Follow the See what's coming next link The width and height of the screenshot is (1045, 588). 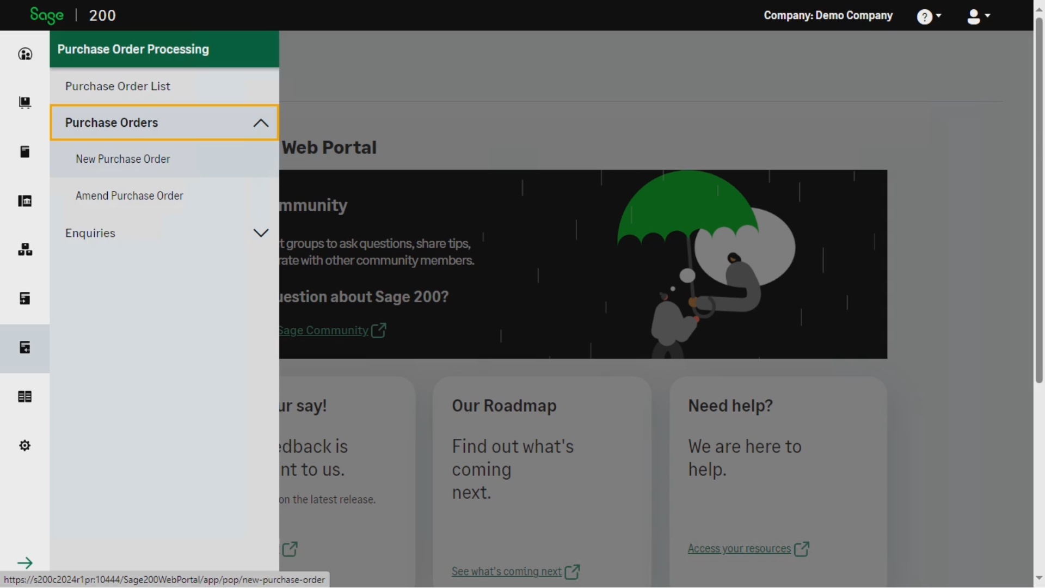pyautogui.click(x=506, y=572)
